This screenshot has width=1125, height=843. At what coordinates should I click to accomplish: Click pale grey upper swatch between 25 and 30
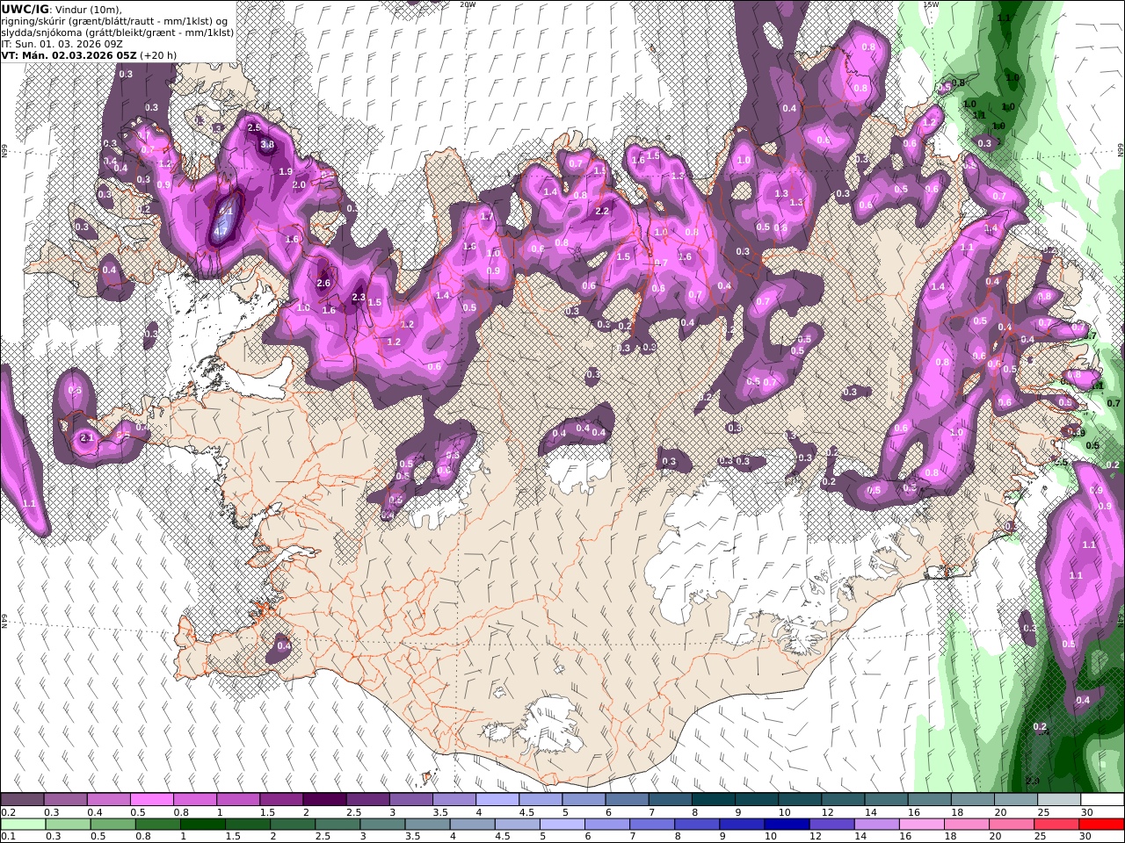point(1059,800)
